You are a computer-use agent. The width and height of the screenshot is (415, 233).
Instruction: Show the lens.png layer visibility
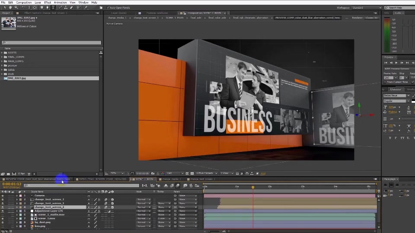tap(3, 227)
